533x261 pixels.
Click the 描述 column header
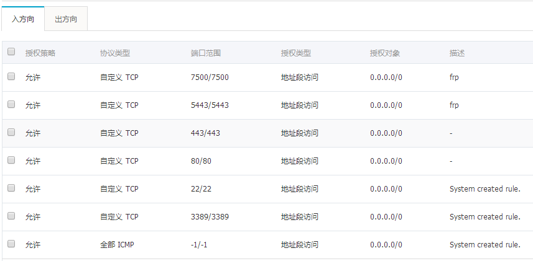457,53
